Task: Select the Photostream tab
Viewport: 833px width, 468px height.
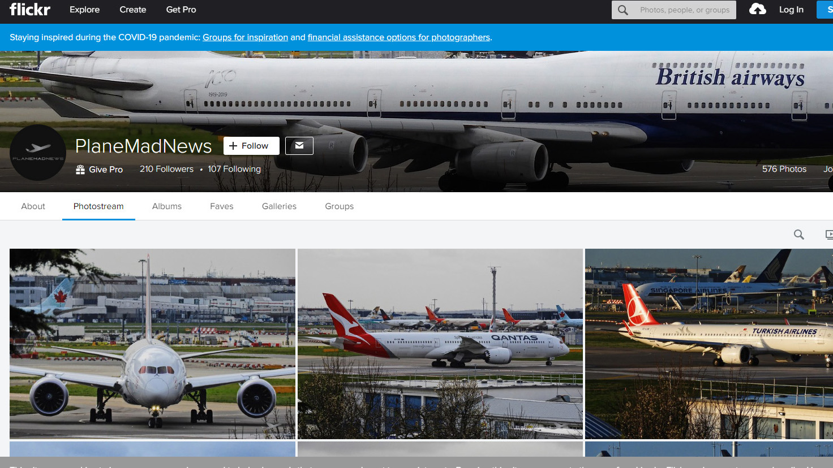Action: 98,206
